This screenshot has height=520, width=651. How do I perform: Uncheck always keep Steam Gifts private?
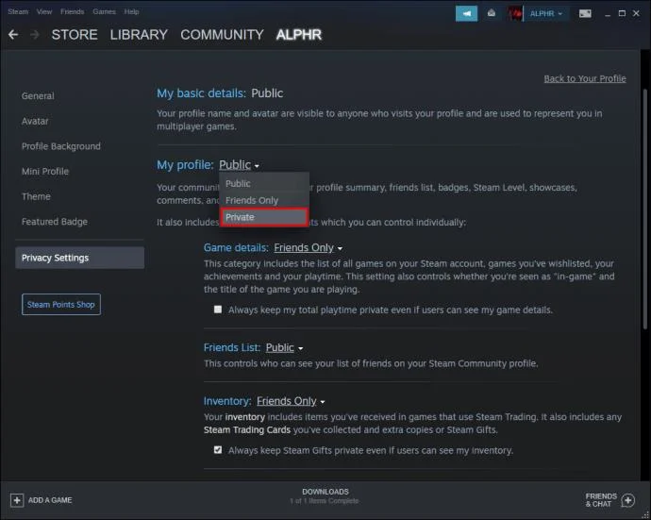tap(218, 450)
